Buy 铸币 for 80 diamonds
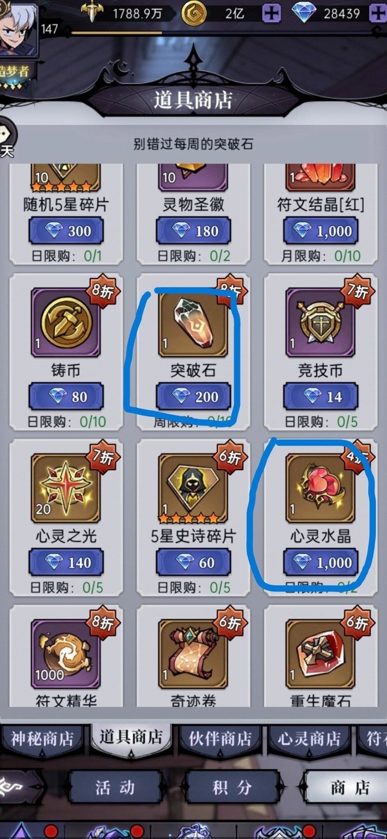 (x=66, y=397)
